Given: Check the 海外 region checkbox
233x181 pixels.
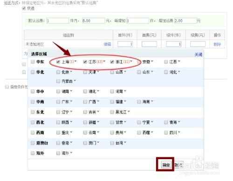Looking at the screenshot, I should click(33, 153).
